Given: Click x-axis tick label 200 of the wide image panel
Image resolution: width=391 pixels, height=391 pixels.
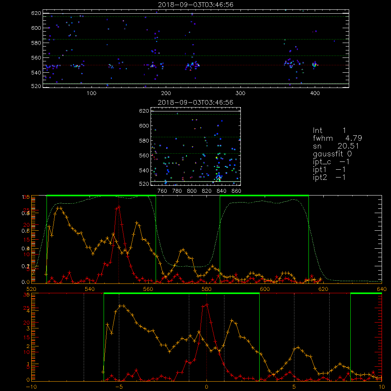Looking at the screenshot, I should 166,93.
